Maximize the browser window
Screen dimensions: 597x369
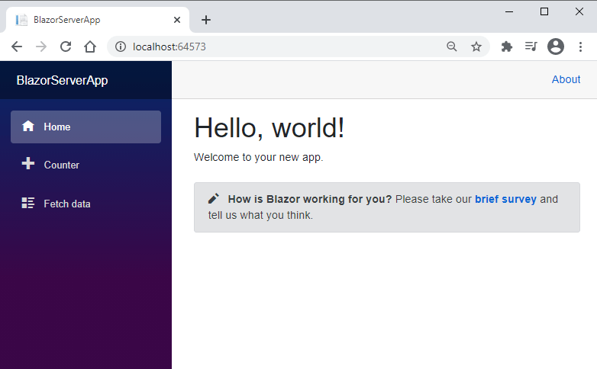pyautogui.click(x=544, y=11)
